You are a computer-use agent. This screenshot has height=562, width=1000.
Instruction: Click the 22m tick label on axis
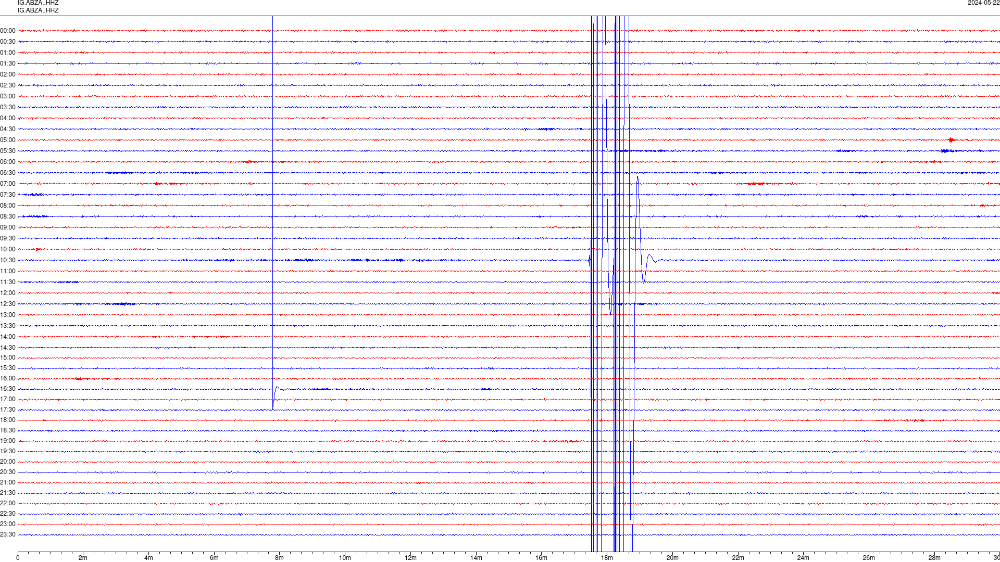coord(738,558)
